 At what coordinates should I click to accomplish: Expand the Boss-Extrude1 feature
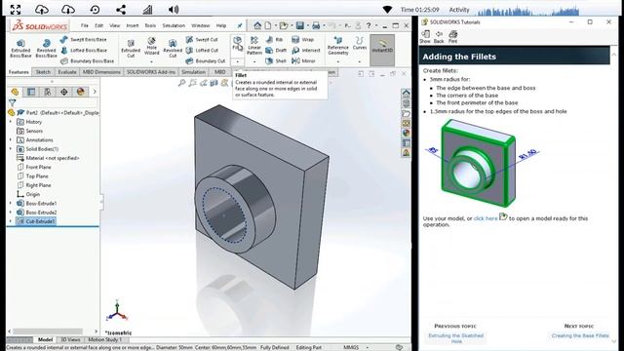click(11, 204)
